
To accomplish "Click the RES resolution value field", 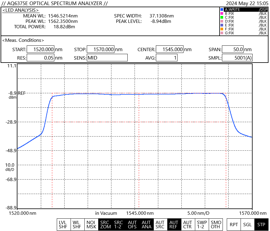I will [x=41, y=58].
